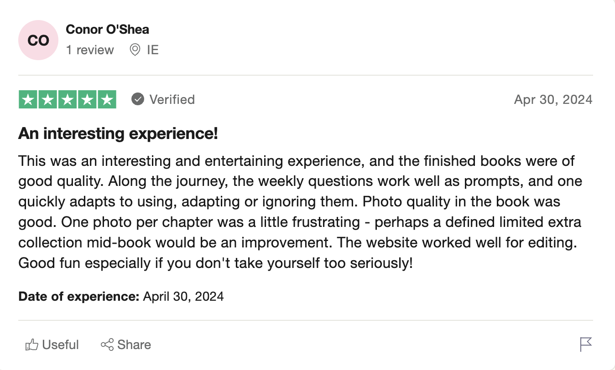Viewport: 615px width, 370px height.
Task: Click the 'Date of experience' line
Action: click(121, 297)
